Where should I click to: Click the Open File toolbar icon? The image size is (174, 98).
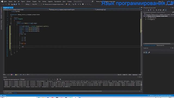click(12, 4)
